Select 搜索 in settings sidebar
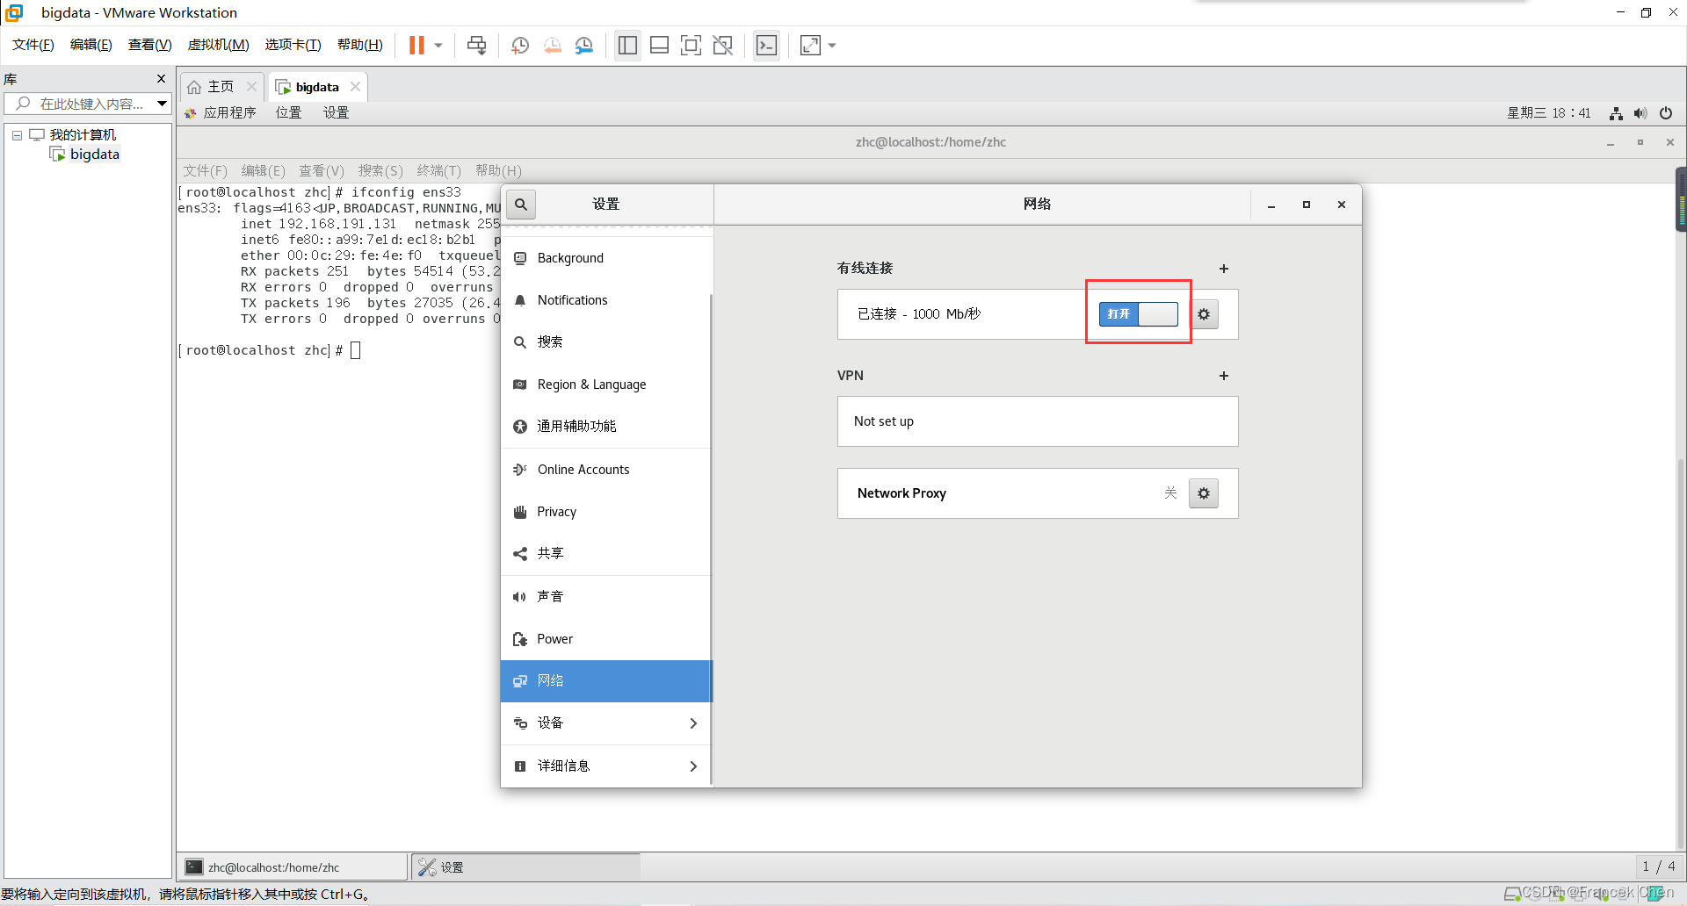 coord(606,342)
